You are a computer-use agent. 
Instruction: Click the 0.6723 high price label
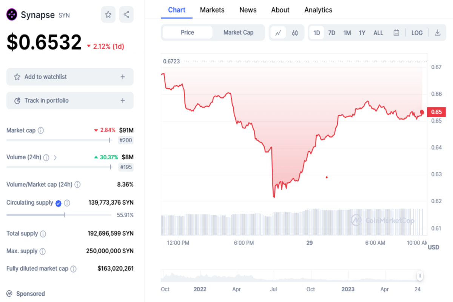pos(171,62)
